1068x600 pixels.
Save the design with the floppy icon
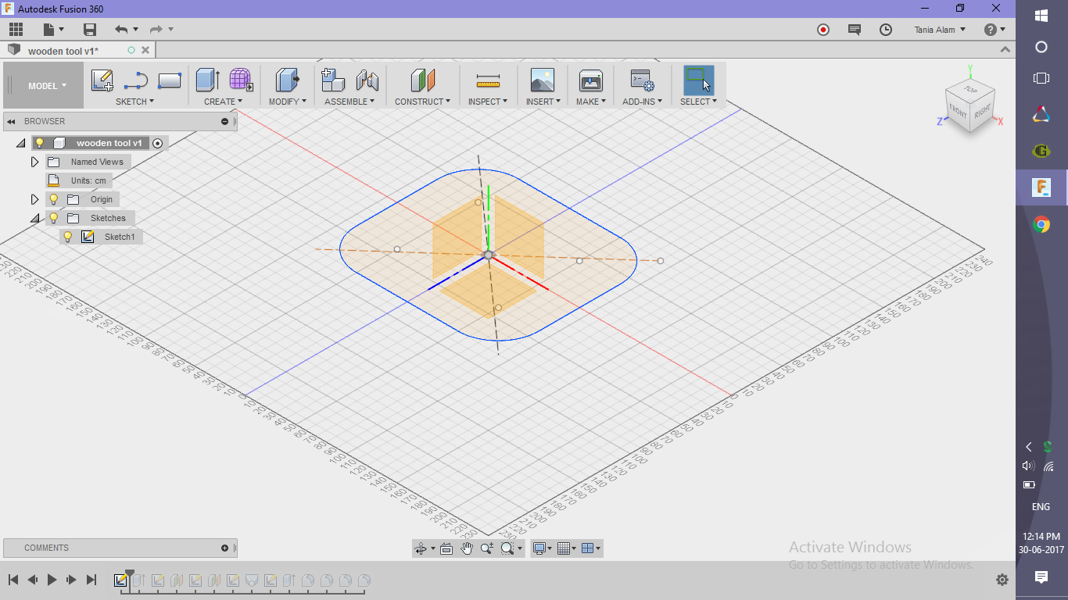coord(90,30)
